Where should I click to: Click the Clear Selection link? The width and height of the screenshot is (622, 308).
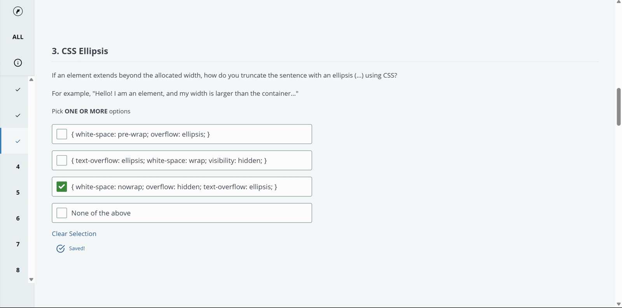pos(74,234)
